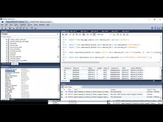Screen dimensions: 163x122
Task: Select the empresa_id column header in results
Action: pyautogui.click(x=68, y=68)
